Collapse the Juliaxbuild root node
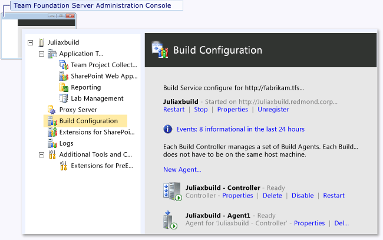Screen dimensions: 383x240 click(30, 43)
